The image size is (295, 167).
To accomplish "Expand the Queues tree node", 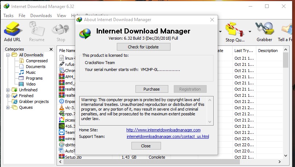I will 8,107.
